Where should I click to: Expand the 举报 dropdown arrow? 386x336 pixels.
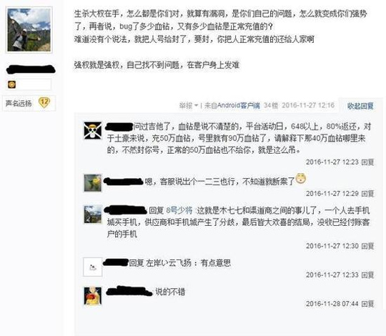tap(196, 106)
